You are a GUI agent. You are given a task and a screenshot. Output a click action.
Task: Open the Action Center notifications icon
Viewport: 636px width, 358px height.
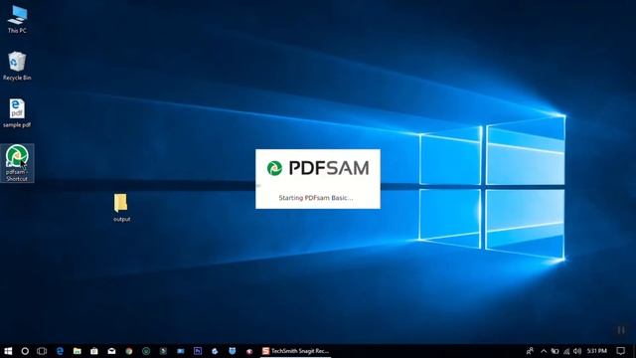click(620, 351)
